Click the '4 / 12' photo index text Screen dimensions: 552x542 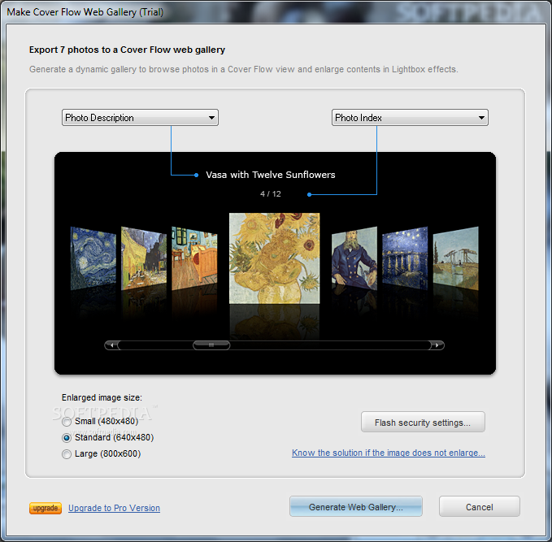coord(271,194)
